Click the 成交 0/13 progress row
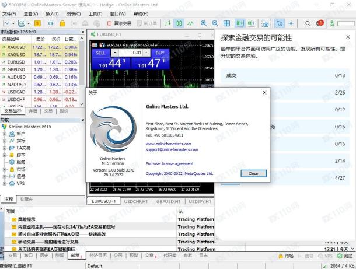Viewport: 356px width, 269px height. pos(285,76)
